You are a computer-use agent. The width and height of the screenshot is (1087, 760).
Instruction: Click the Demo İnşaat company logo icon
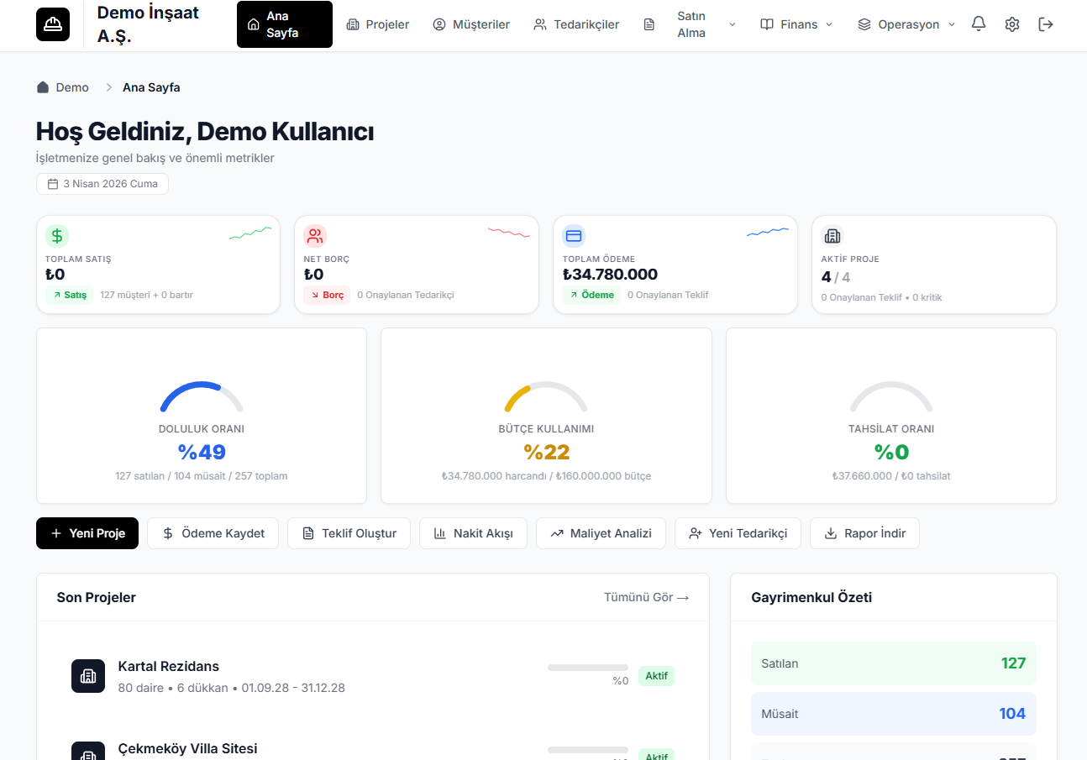pyautogui.click(x=52, y=24)
